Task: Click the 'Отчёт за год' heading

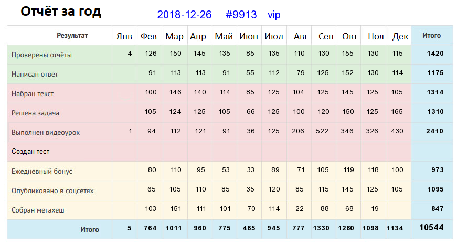Action: 61,12
